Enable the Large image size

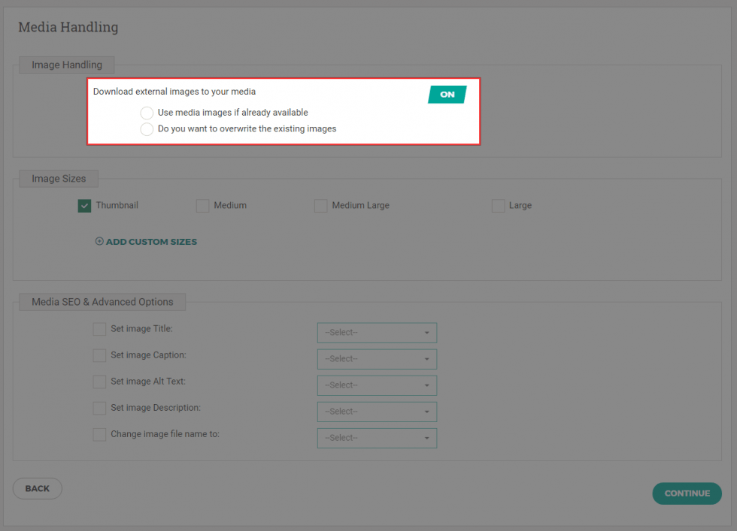click(498, 205)
